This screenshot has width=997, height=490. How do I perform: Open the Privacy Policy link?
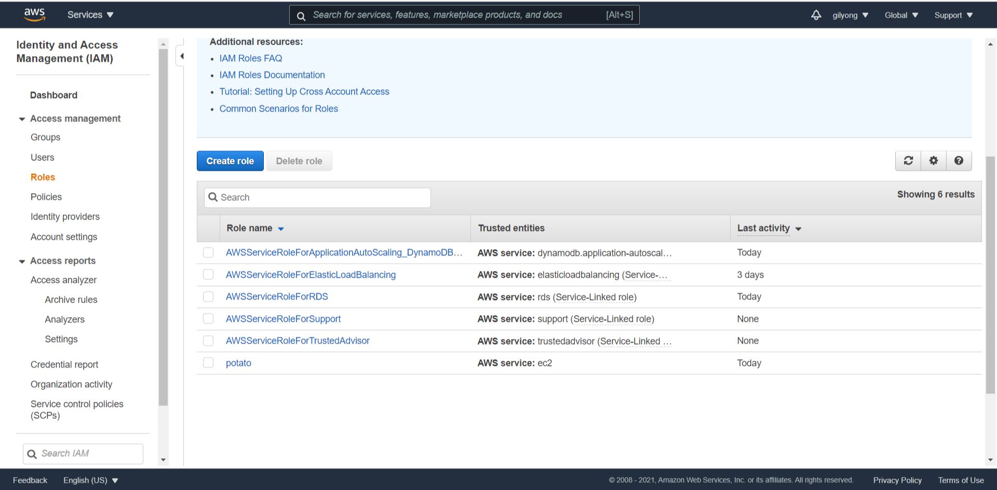[897, 480]
